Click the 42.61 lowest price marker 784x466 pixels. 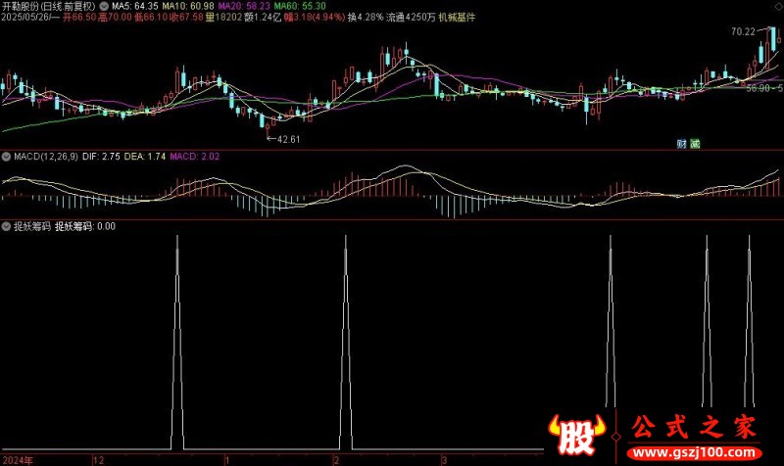[288, 140]
